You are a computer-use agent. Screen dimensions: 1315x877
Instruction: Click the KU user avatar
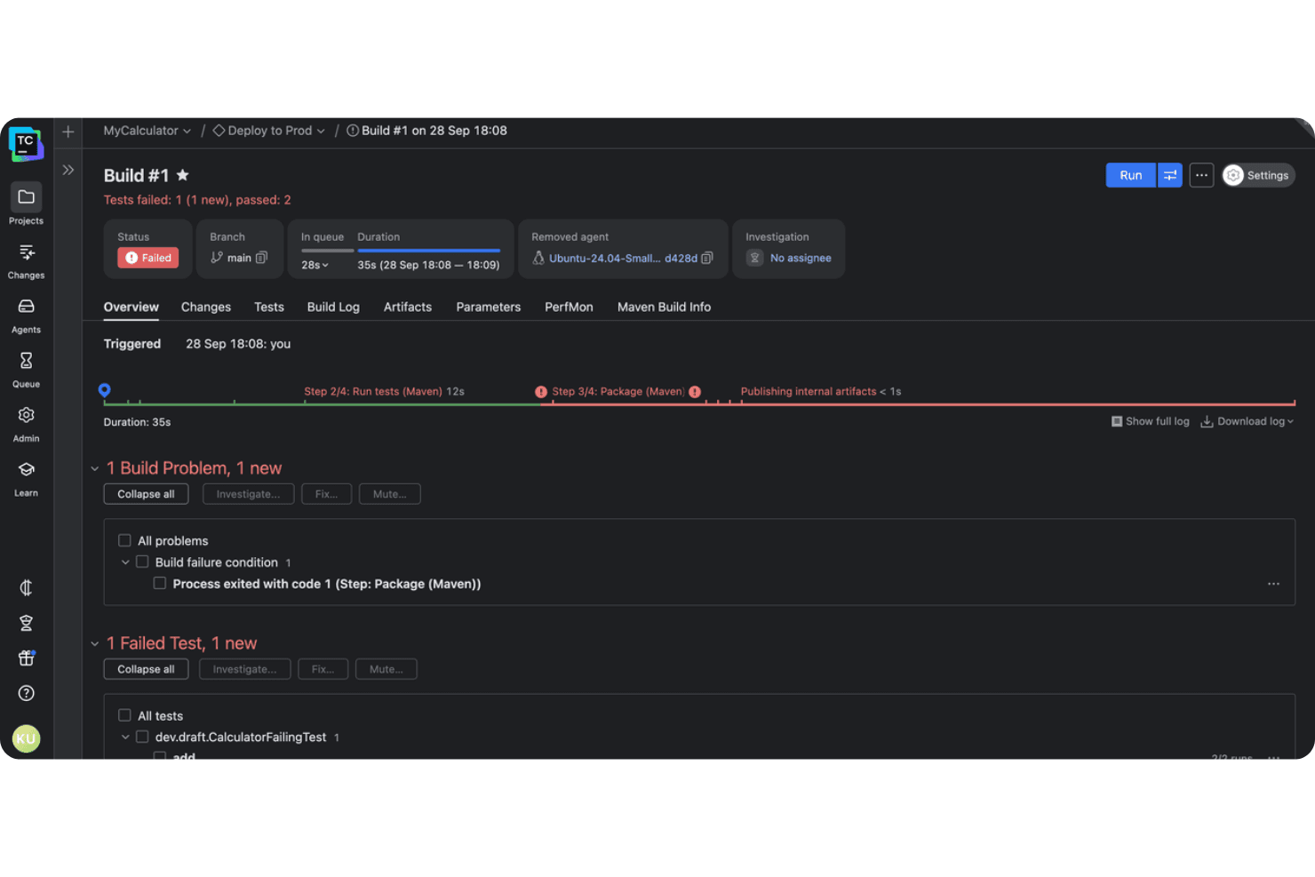pyautogui.click(x=26, y=738)
